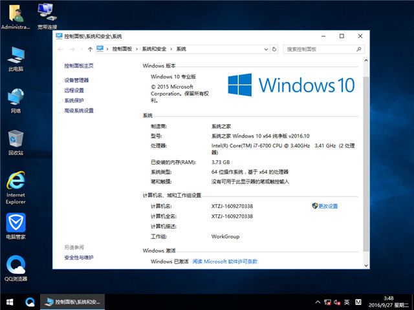Open the 宽带连接 desktop shortcut
414x310 pixels.
pyautogui.click(x=47, y=16)
